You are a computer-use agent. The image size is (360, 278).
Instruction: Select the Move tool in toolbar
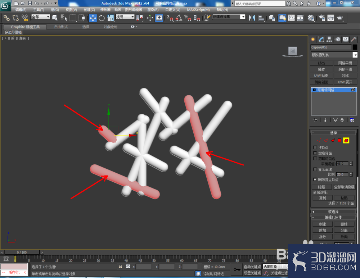coord(93,18)
